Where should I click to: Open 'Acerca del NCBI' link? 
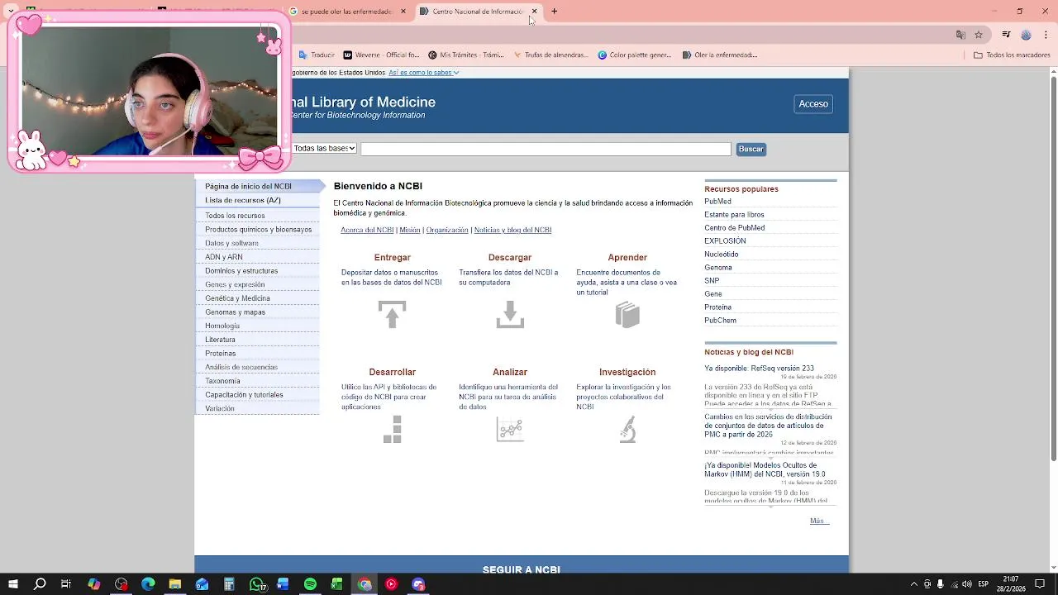(x=367, y=230)
